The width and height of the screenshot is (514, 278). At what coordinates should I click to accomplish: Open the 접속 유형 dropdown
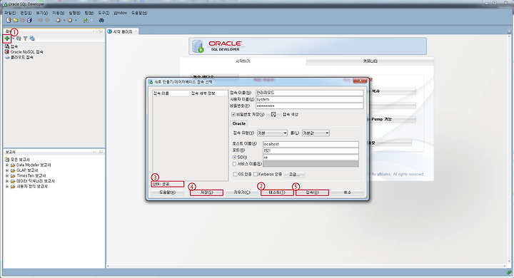click(x=272, y=133)
